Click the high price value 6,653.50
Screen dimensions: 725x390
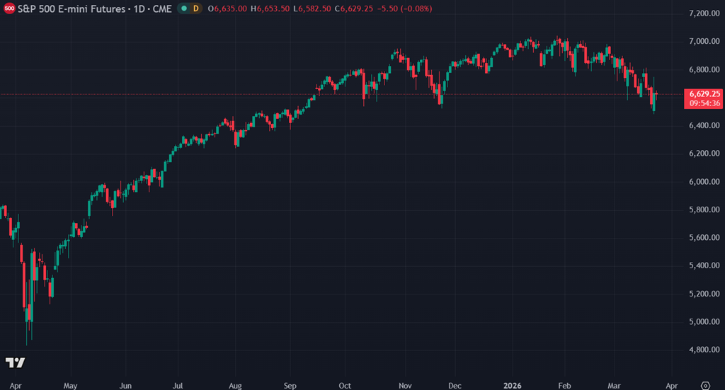point(276,8)
